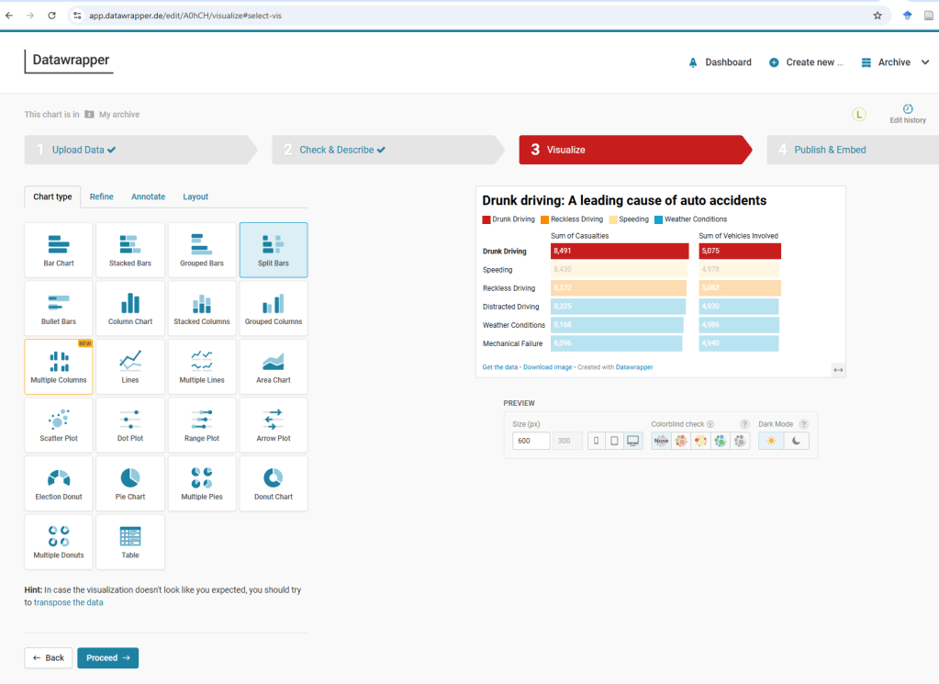Pick the Election Donut chart type
This screenshot has width=939, height=684.
59,484
